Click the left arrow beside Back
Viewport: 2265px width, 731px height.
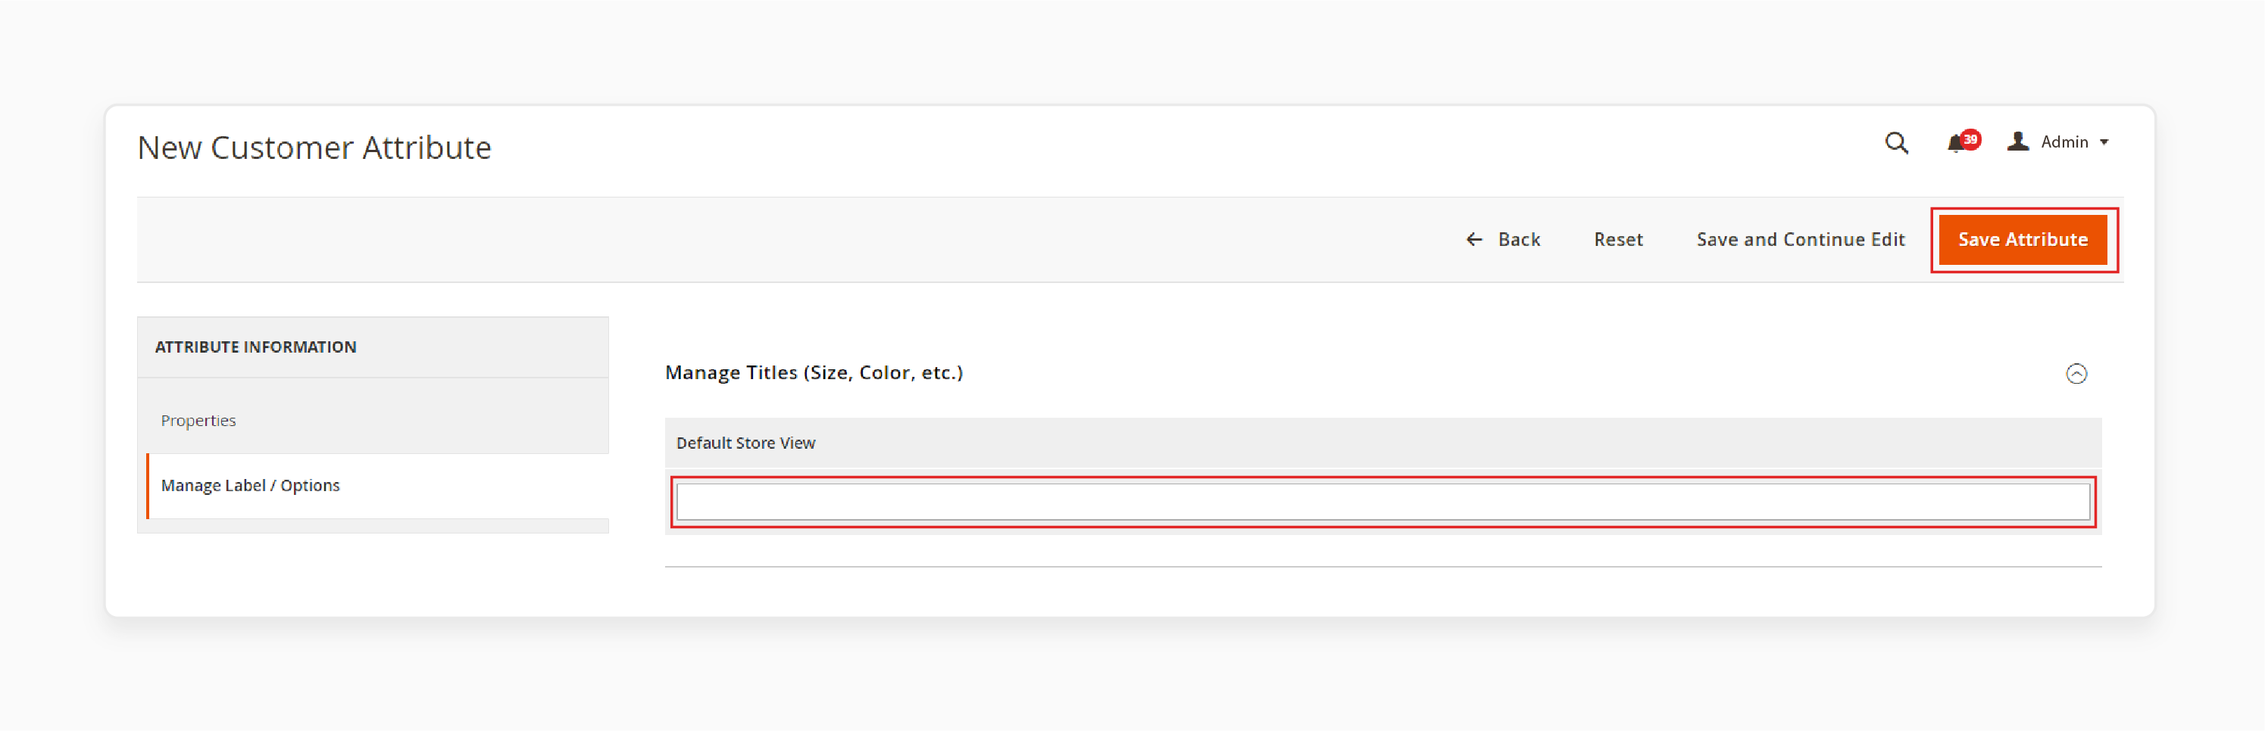[1475, 239]
